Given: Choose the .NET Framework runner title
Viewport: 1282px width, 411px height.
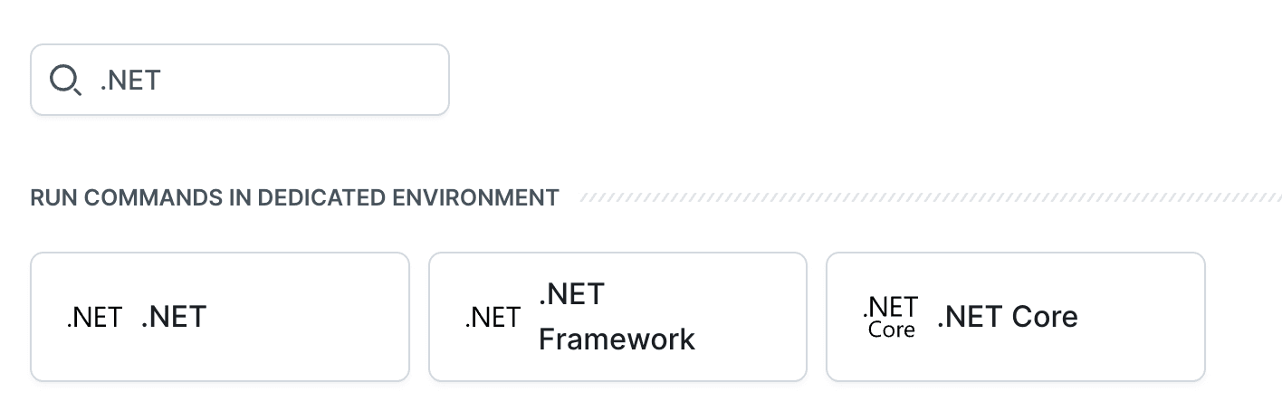Looking at the screenshot, I should (x=616, y=317).
